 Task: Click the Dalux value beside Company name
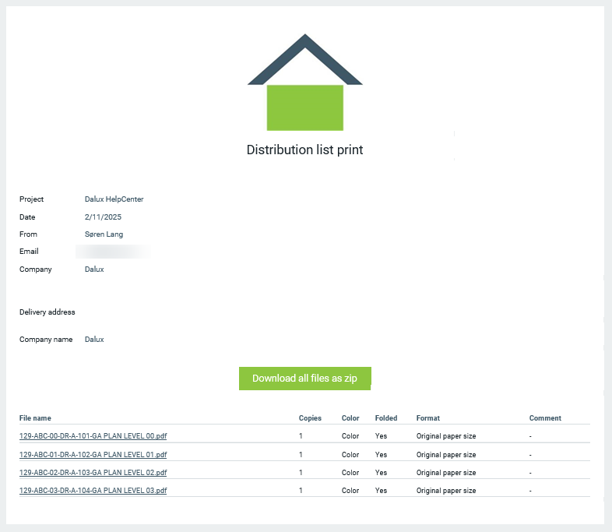click(x=94, y=340)
